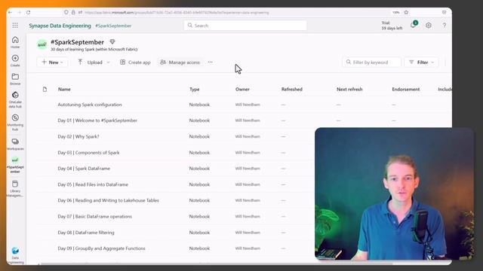Click the browser back arrow
The image size is (483, 271).
(x=10, y=12)
